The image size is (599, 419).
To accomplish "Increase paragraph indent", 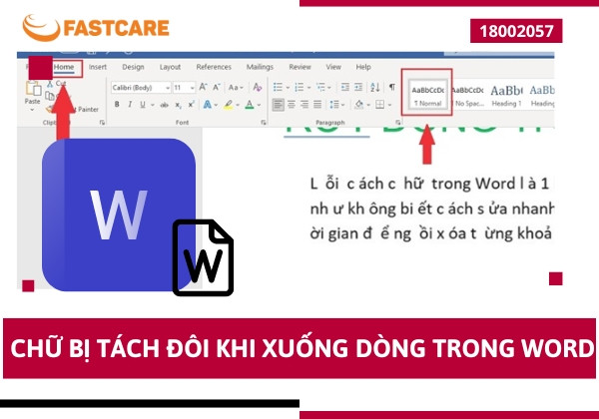I will (x=358, y=88).
